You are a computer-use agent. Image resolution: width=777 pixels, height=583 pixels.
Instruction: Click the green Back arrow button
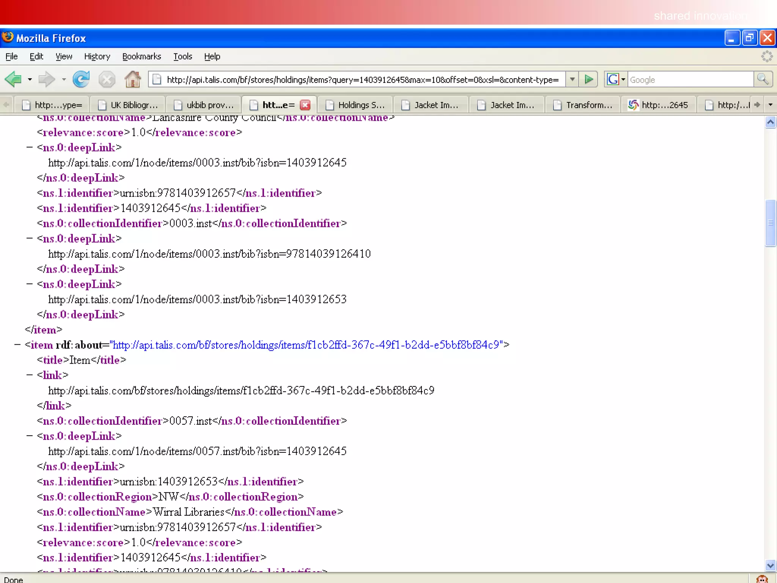point(14,79)
